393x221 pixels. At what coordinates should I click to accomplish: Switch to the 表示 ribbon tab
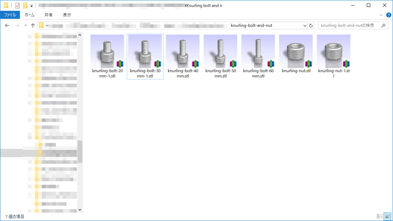[x=67, y=15]
